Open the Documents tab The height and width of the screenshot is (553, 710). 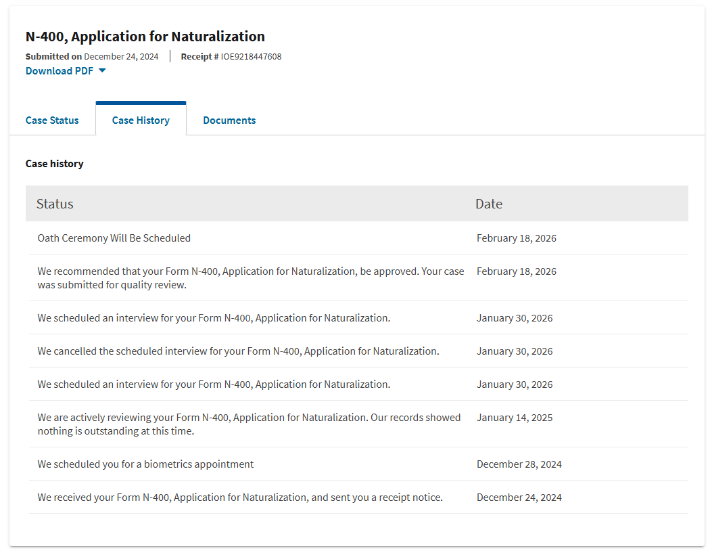[x=229, y=120]
